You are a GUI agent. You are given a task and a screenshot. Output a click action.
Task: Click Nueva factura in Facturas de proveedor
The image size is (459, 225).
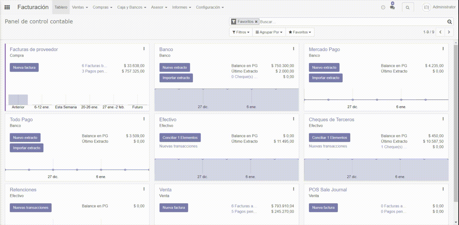click(x=24, y=67)
